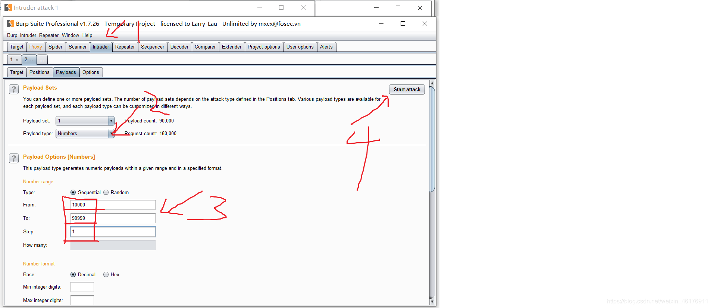Open the Payload type Numbers dropdown
711x308 pixels.
point(85,133)
